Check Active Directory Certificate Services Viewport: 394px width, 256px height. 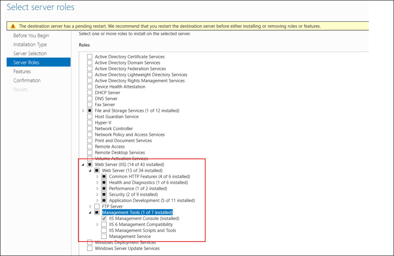90,57
